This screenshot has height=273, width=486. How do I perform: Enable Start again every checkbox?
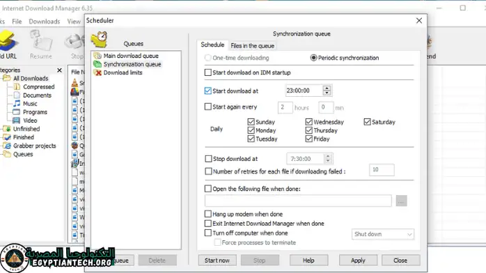208,107
